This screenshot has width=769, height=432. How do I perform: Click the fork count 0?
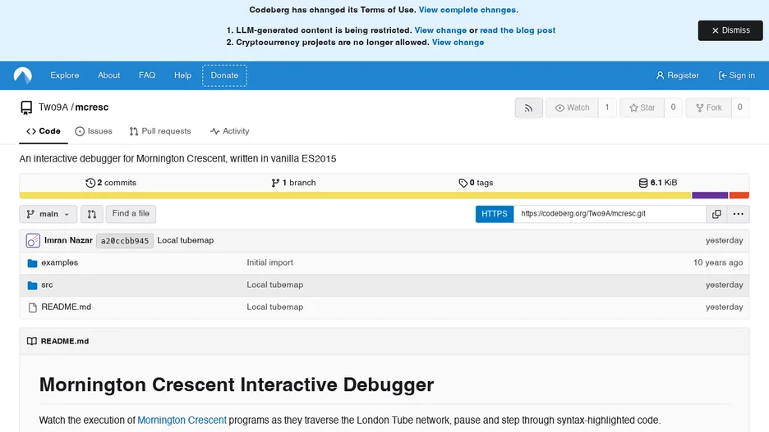[740, 107]
